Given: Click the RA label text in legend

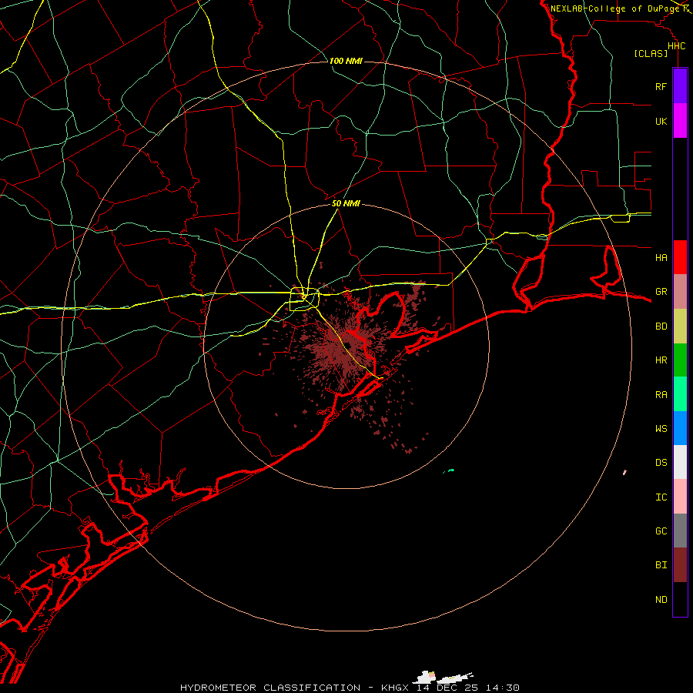Looking at the screenshot, I should point(661,395).
